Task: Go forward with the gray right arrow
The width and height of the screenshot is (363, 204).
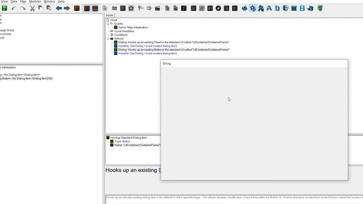Action: pyautogui.click(x=67, y=8)
